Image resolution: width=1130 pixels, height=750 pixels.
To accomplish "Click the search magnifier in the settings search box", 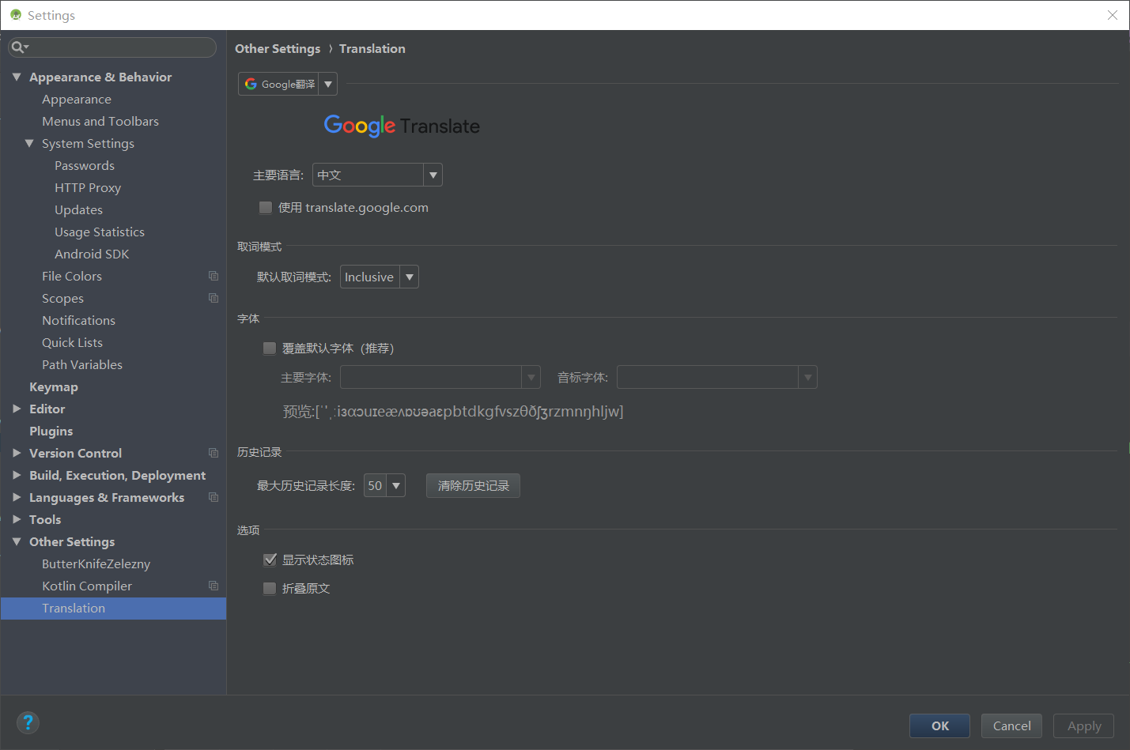I will click(x=19, y=47).
